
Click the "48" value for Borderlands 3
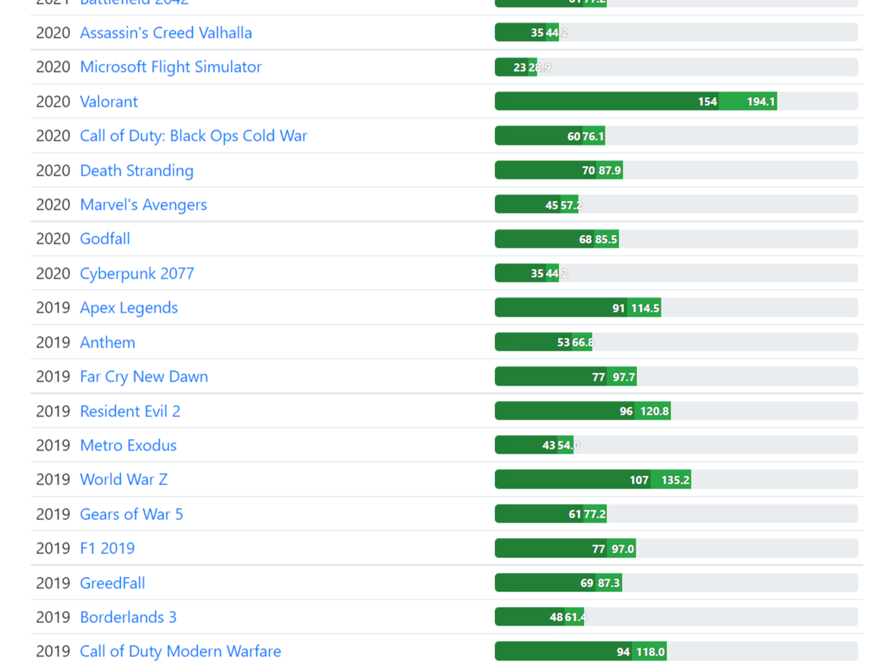(x=556, y=617)
